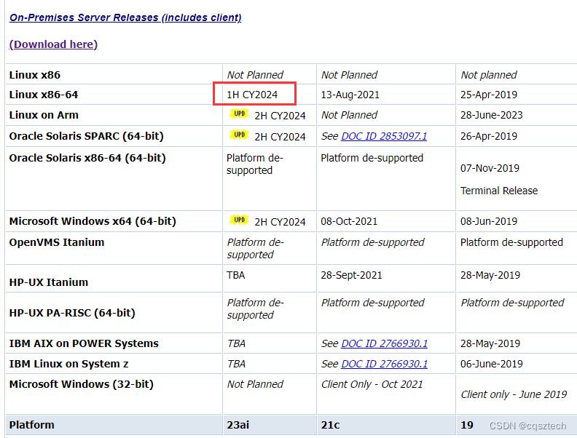Click '2H CY2024' in Linux on Arm row
Screen dimensions: 577x438
coord(280,116)
